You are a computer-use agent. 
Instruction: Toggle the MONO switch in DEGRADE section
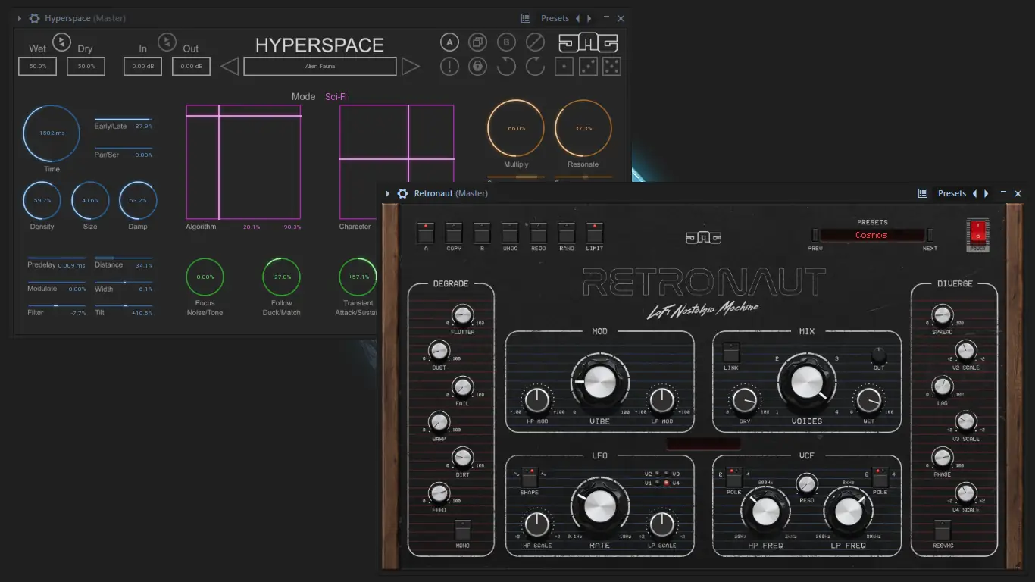tap(463, 530)
